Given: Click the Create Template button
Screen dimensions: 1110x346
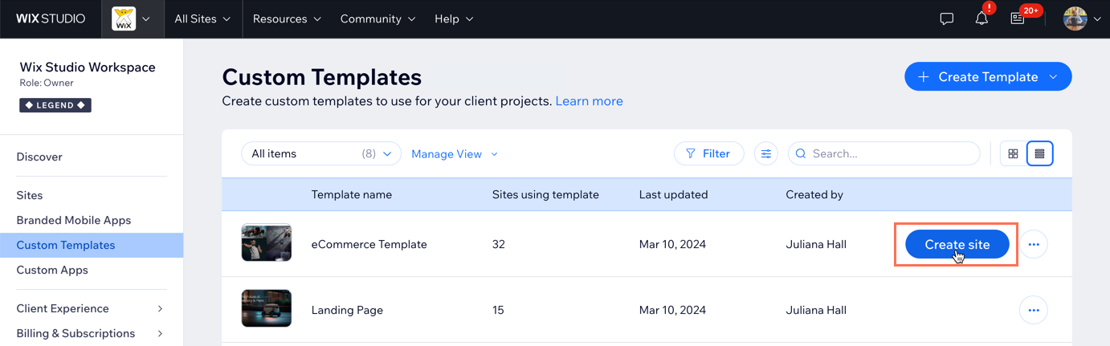Looking at the screenshot, I should tap(987, 76).
